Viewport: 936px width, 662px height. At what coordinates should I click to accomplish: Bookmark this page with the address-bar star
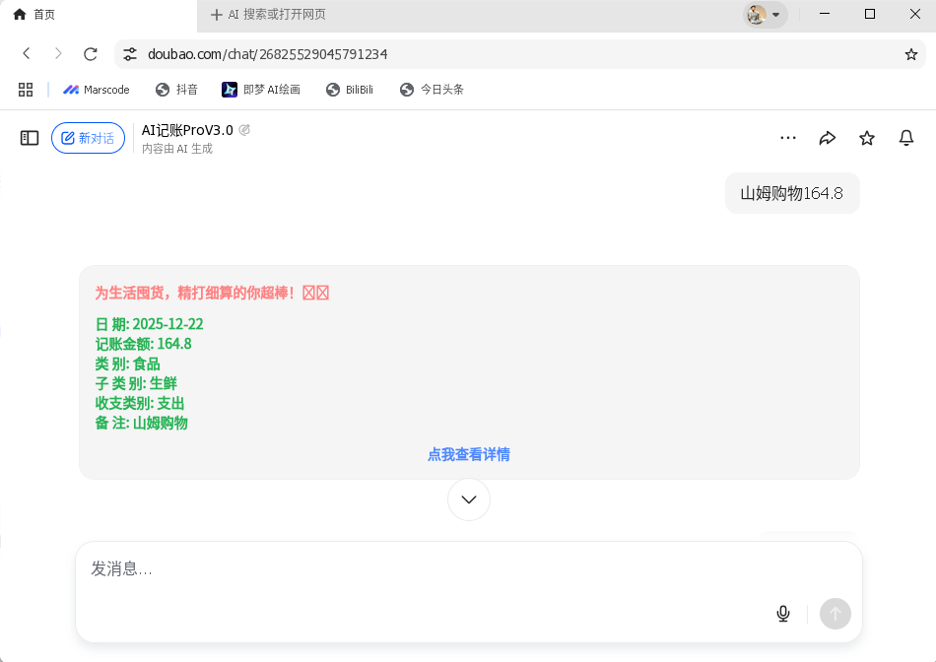(x=911, y=54)
